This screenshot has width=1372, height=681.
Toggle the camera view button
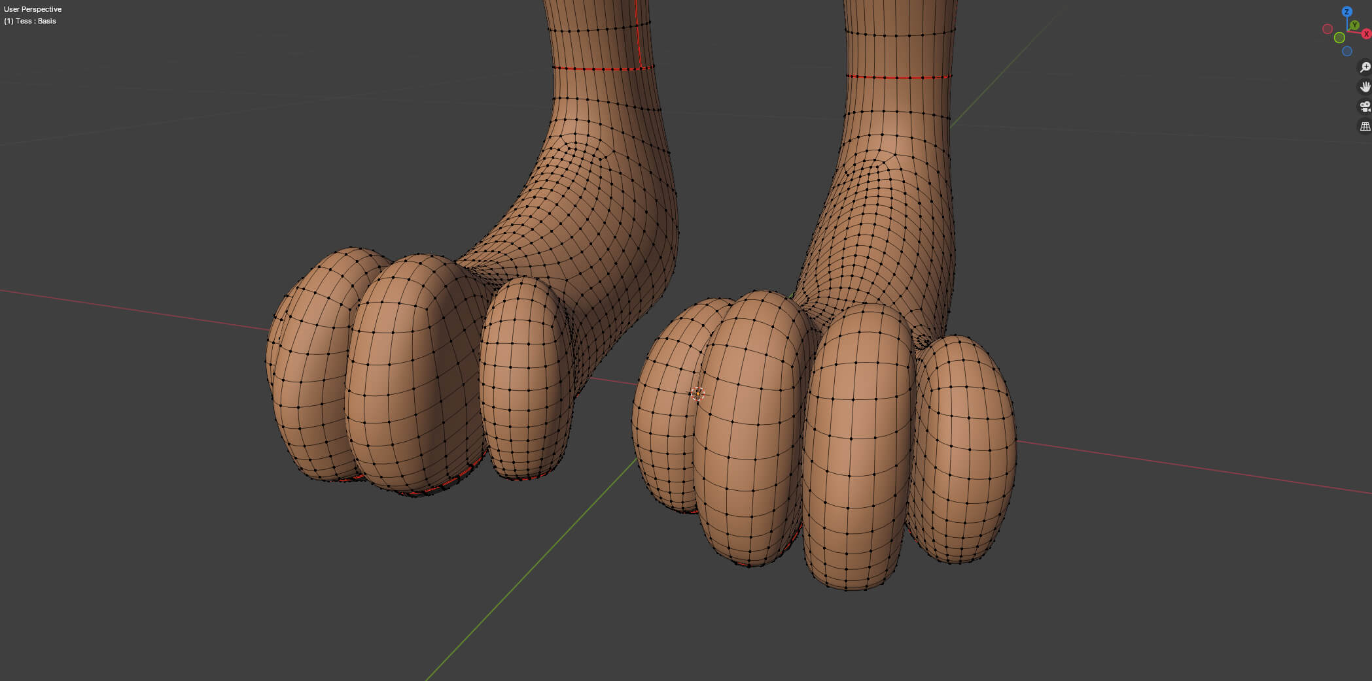(1365, 107)
